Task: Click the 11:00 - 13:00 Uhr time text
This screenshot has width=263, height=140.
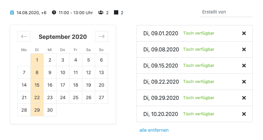Action: tap(76, 13)
